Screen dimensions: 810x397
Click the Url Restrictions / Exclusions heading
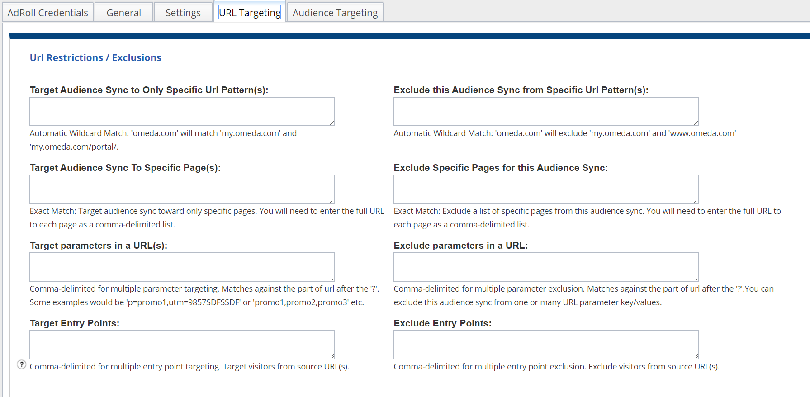(x=95, y=57)
